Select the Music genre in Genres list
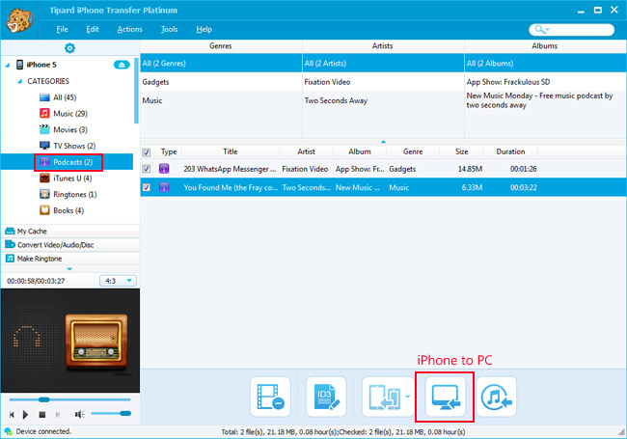The height and width of the screenshot is (439, 627). coord(221,100)
